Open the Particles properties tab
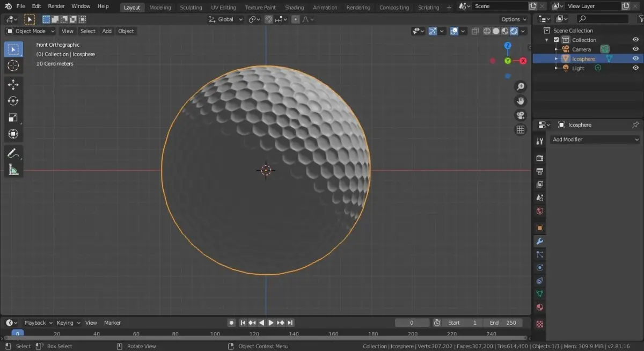The width and height of the screenshot is (644, 351). pos(540,254)
